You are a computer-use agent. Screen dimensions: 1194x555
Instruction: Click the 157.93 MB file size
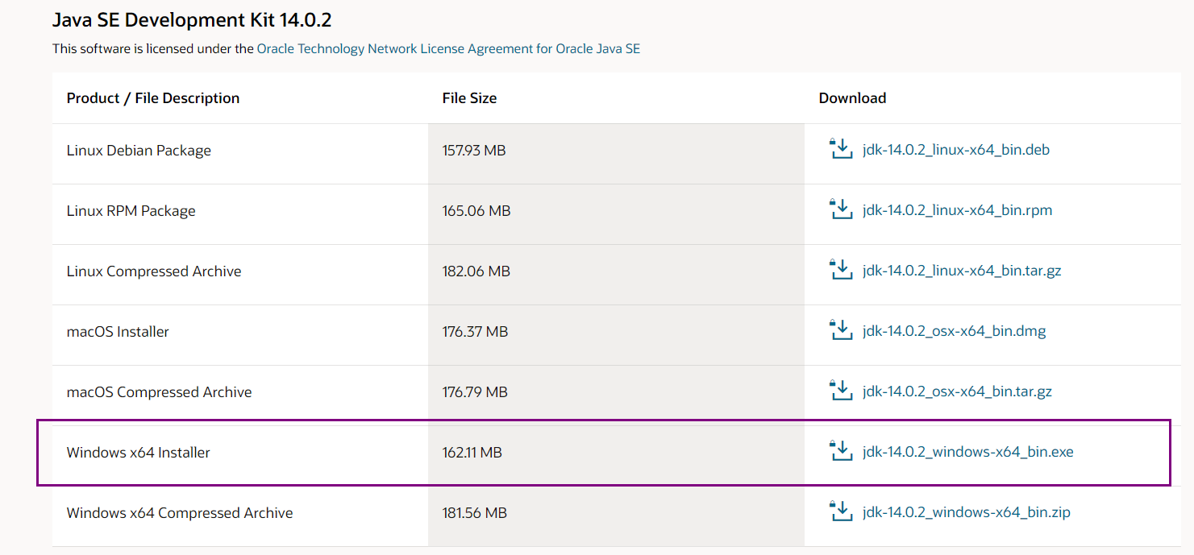tap(474, 151)
